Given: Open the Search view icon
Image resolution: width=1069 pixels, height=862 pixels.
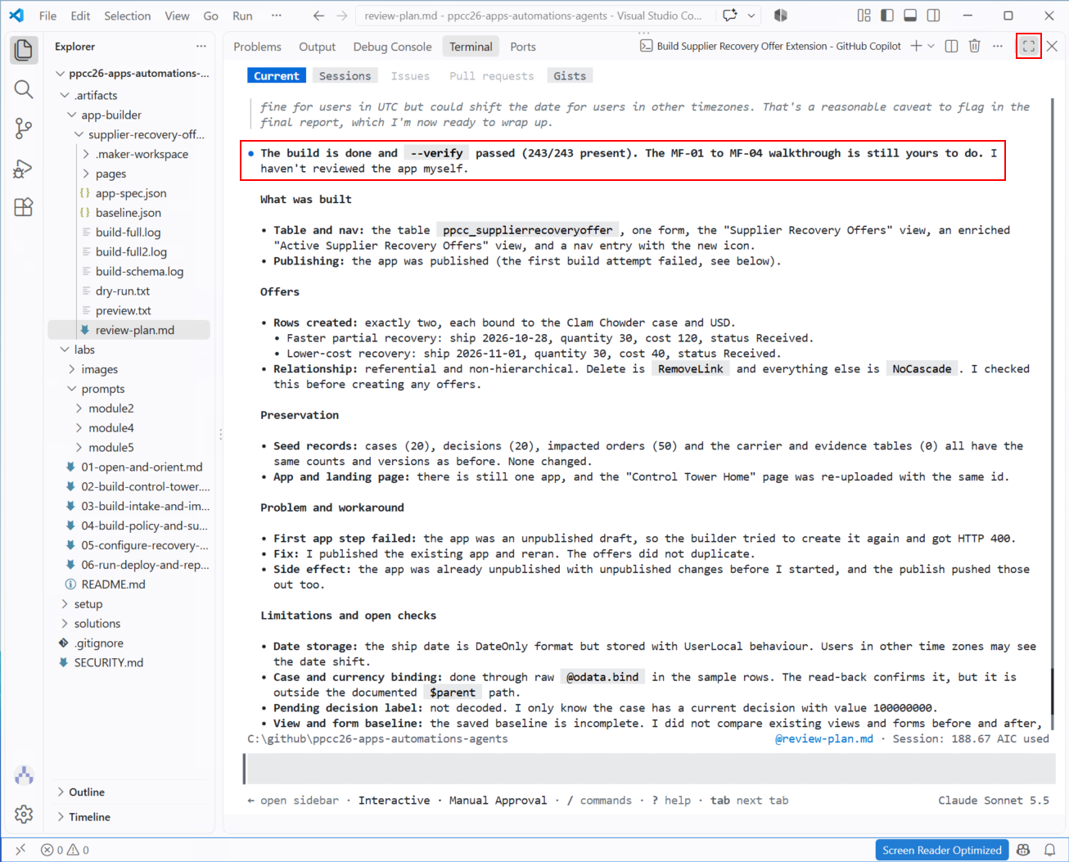Looking at the screenshot, I should click(24, 89).
